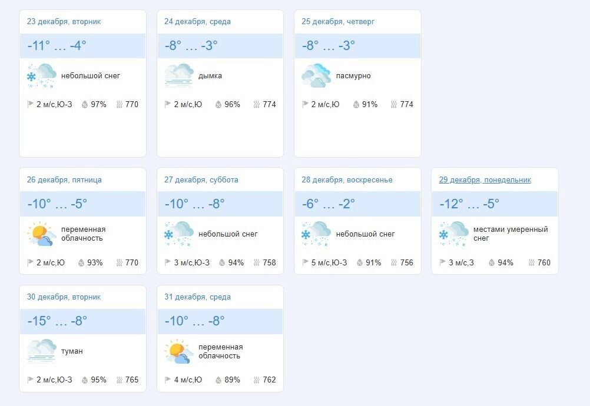Click the overcast cloud icon for 25 декабря
Screen dimensions: 590x406
pos(316,75)
